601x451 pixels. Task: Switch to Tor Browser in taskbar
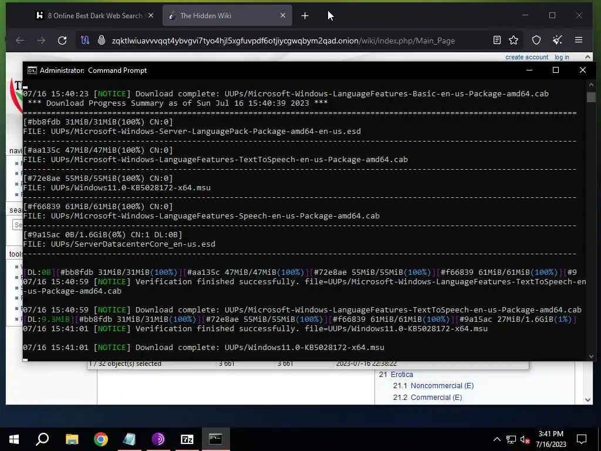[158, 439]
